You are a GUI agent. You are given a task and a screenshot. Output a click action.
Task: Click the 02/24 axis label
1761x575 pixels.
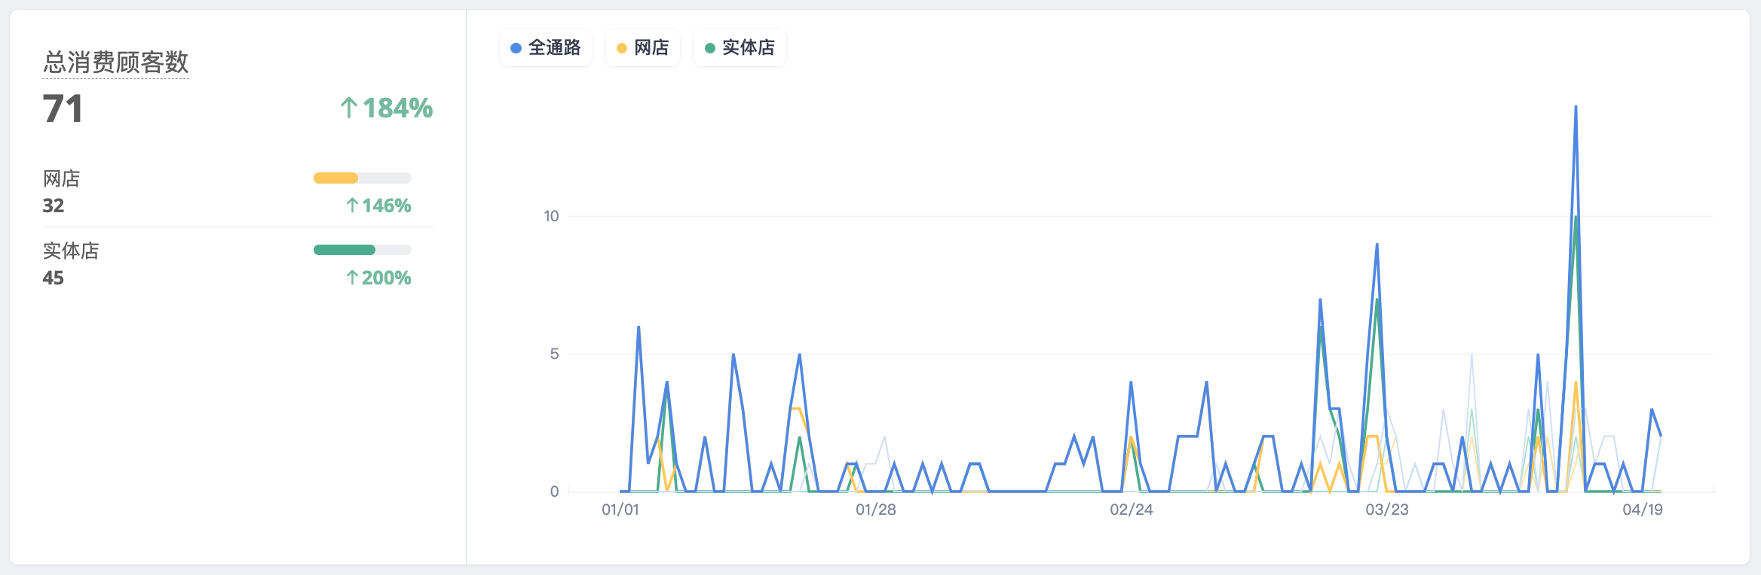[1132, 510]
